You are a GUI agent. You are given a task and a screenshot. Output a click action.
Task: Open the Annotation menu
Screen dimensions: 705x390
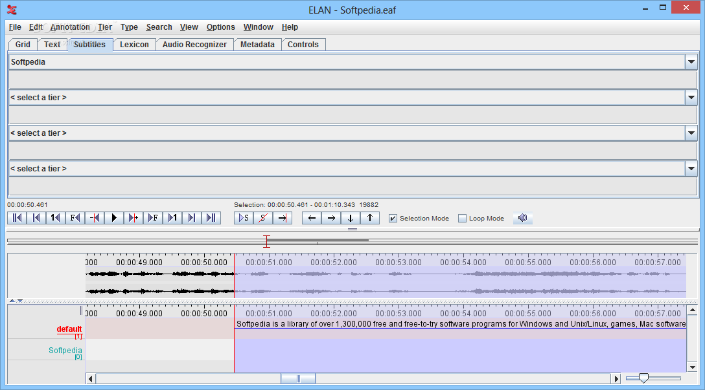pos(70,27)
